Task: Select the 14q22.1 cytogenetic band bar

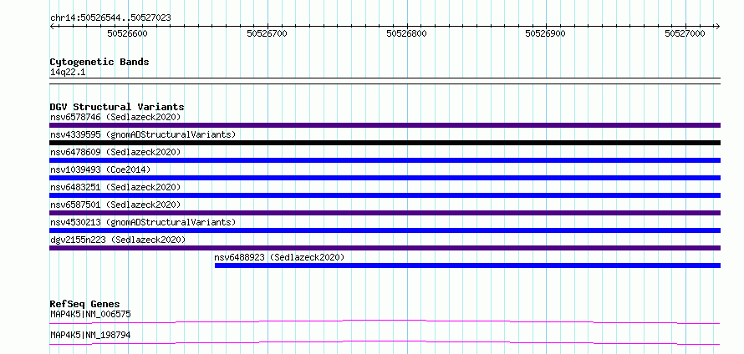Action: (385, 81)
